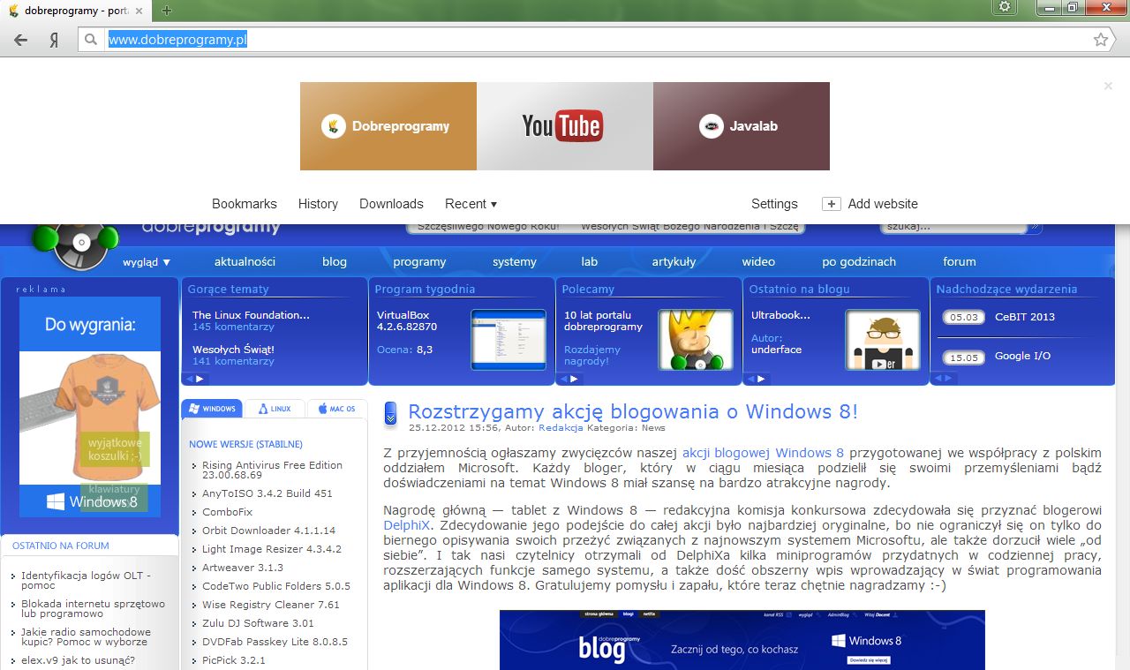This screenshot has height=670, width=1130.
Task: Open a new tab with the plus button
Action: pyautogui.click(x=167, y=11)
